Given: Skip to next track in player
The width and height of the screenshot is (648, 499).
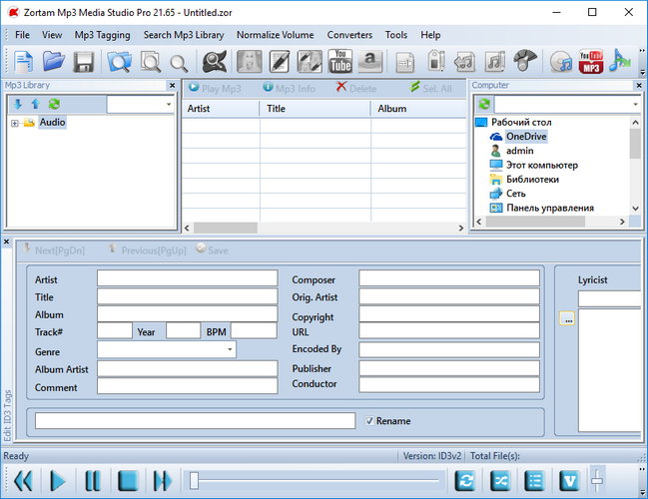Looking at the screenshot, I should (x=163, y=481).
